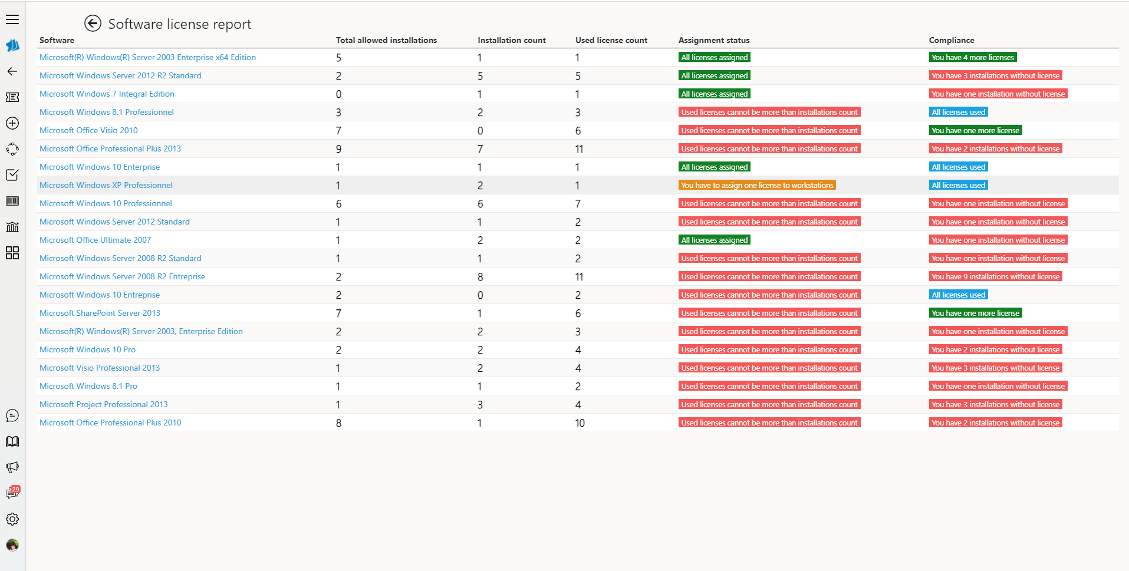1129x571 pixels.
Task: Open the barcode assets icon
Action: [x=12, y=201]
